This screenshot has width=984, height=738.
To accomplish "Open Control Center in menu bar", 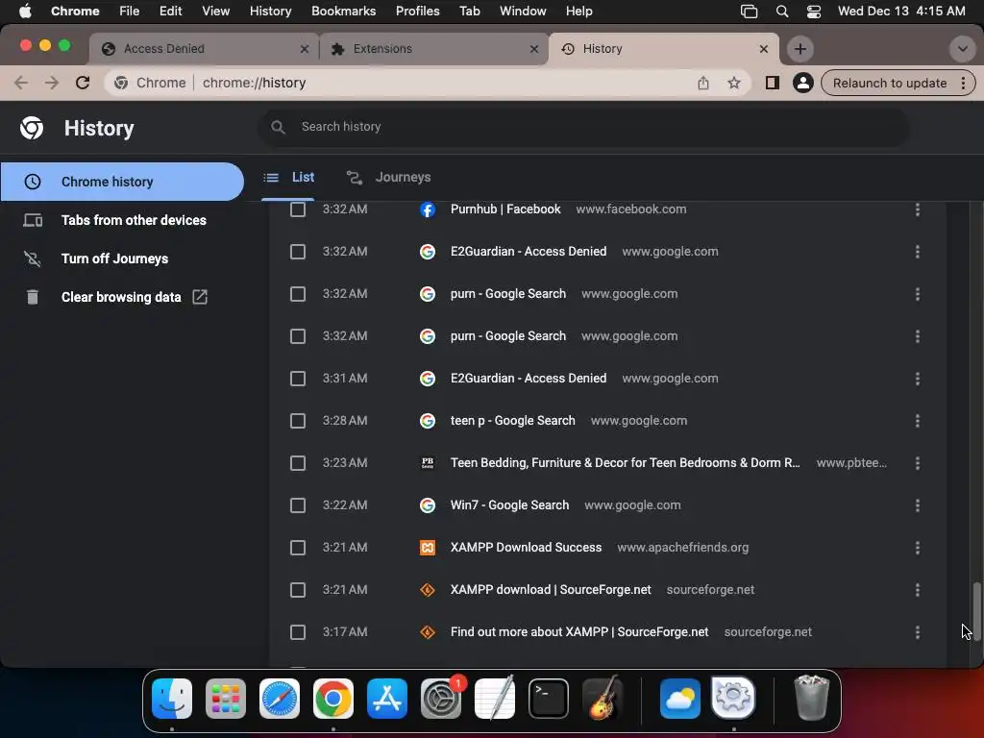I will (x=814, y=12).
